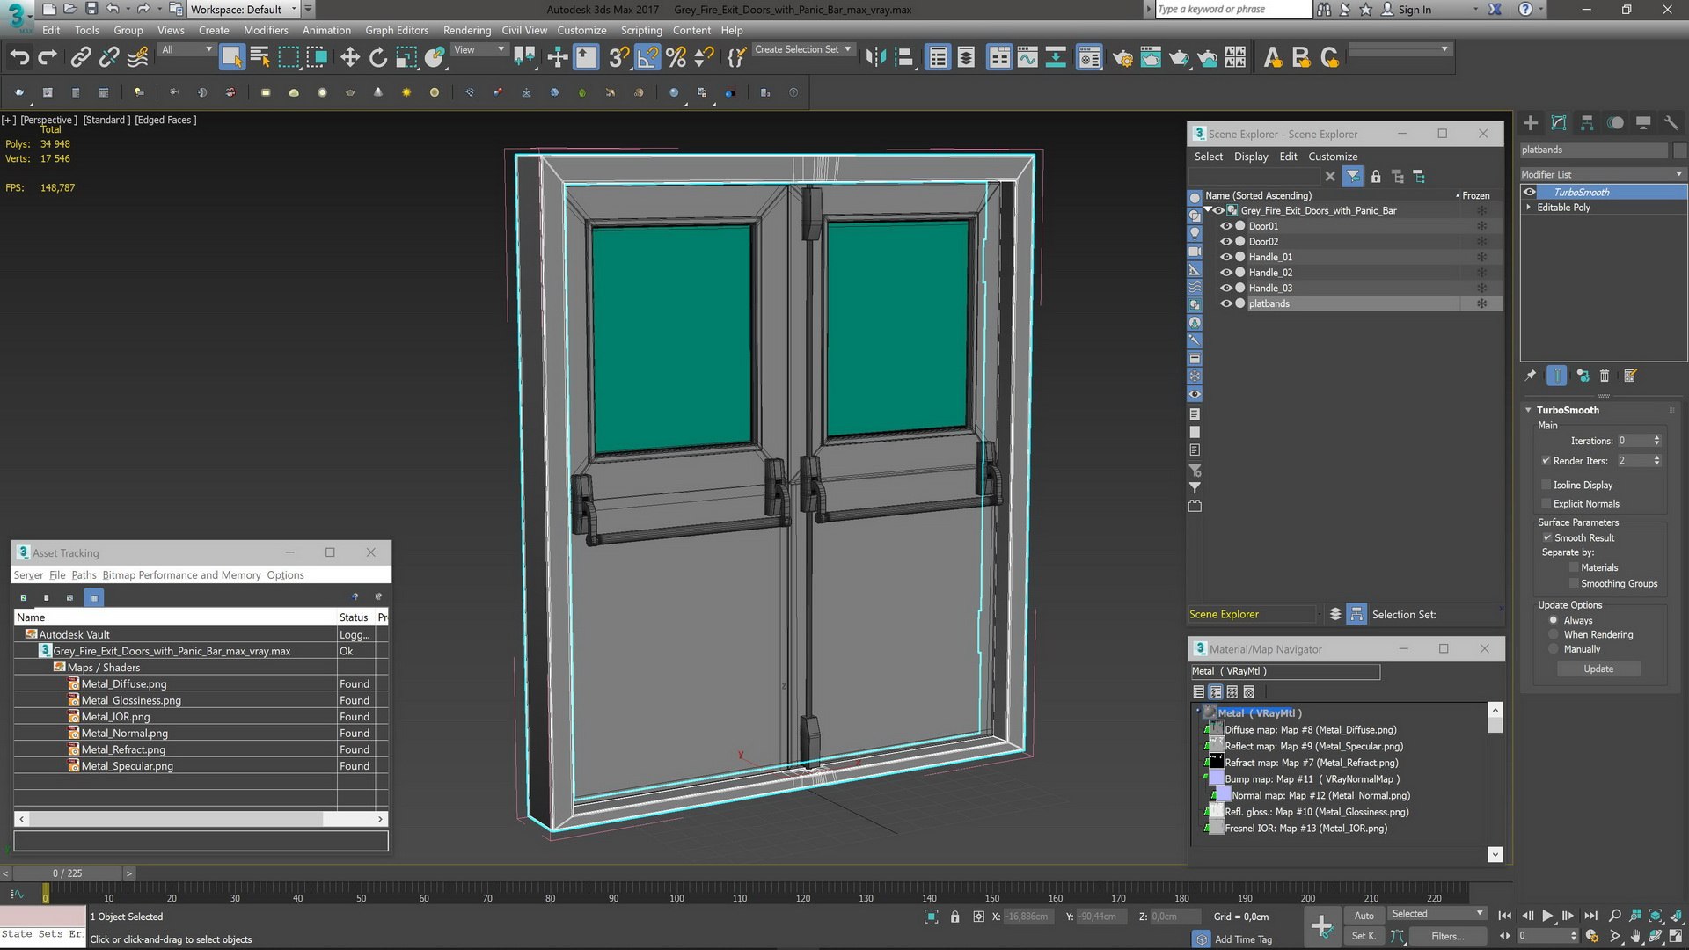Open Asset Tracking Paths menu
1689x950 pixels.
[x=84, y=575]
